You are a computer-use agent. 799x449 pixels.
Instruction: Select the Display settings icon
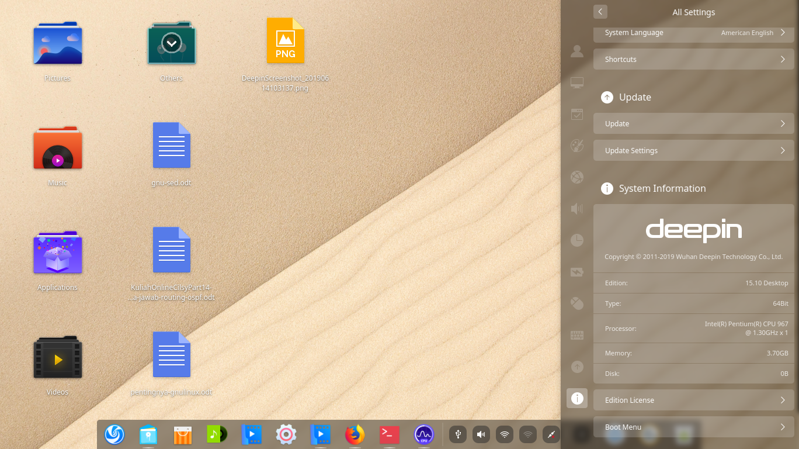[577, 82]
